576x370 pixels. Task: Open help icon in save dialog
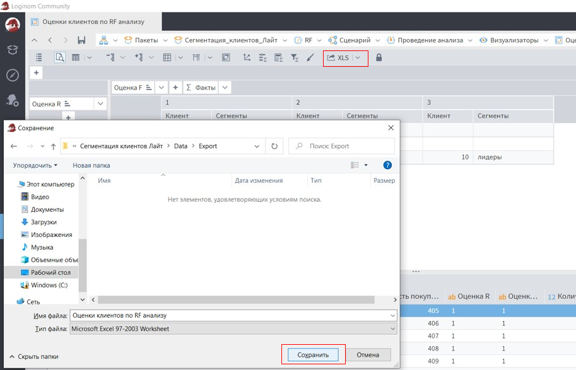[387, 165]
